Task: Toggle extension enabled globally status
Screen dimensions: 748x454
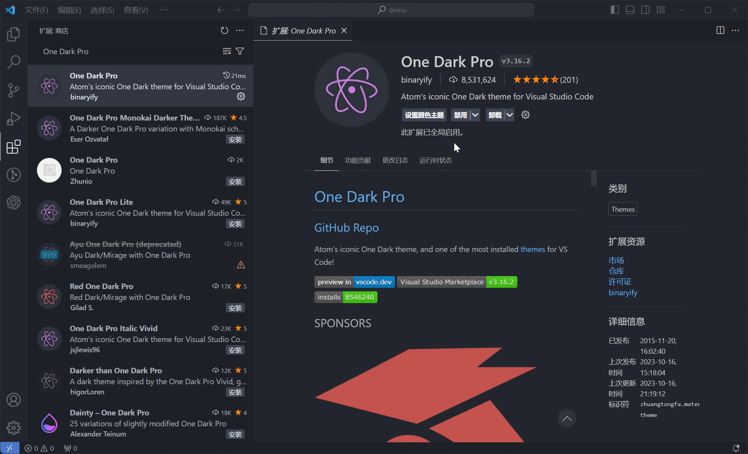Action: (x=459, y=114)
